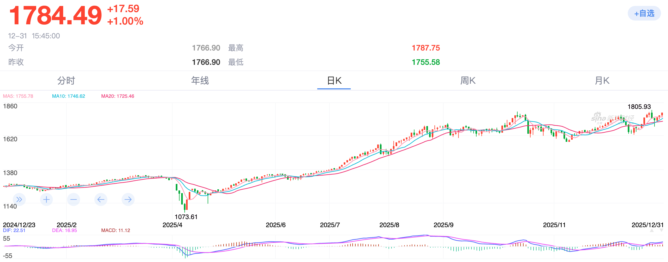Click the 2025/11 date axis label
This screenshot has height=262, width=668.
(x=554, y=225)
